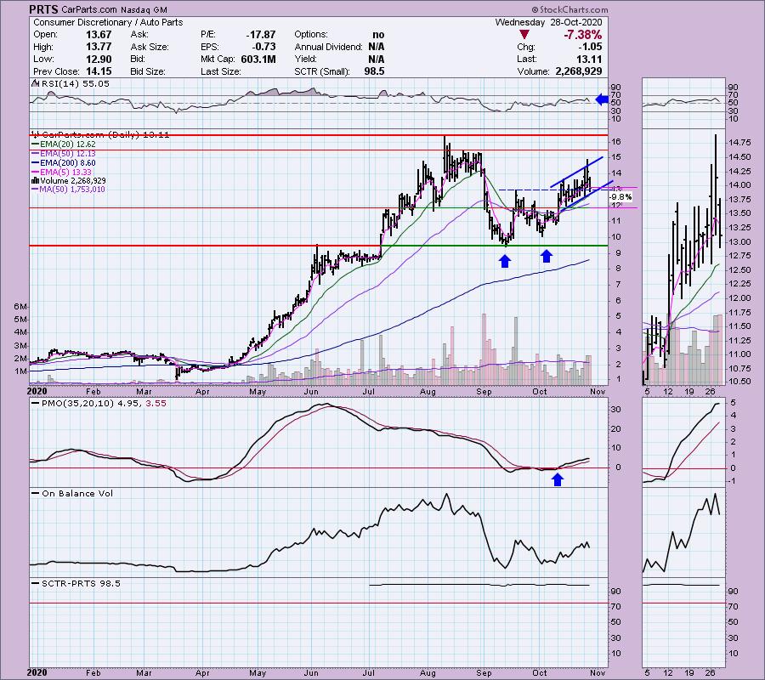This screenshot has width=765, height=680.
Task: Click the 'CarParts.com Nasdaq GM' title text
Action: point(114,9)
